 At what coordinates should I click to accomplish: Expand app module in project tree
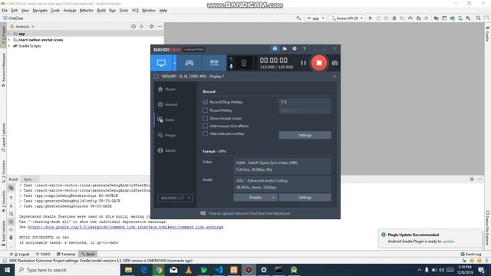(x=9, y=34)
